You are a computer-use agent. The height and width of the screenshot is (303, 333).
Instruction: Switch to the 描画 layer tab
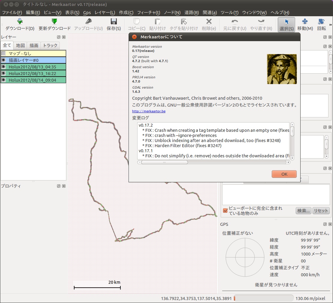point(34,45)
